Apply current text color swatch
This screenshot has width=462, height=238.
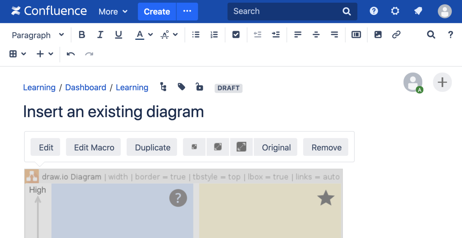(x=140, y=35)
